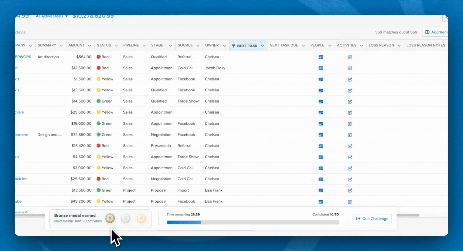Open people icon in Art direction row
The width and height of the screenshot is (463, 251).
321,57
